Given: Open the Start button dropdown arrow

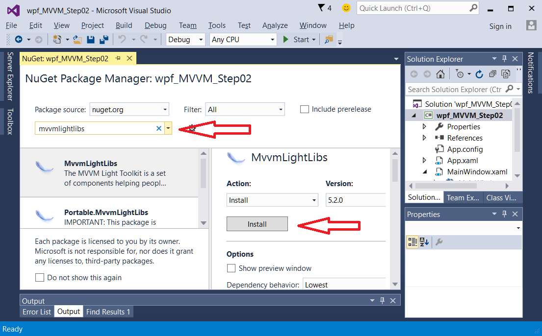Looking at the screenshot, I should click(313, 40).
